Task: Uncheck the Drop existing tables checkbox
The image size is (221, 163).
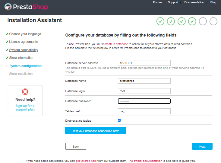Action: [x=119, y=120]
